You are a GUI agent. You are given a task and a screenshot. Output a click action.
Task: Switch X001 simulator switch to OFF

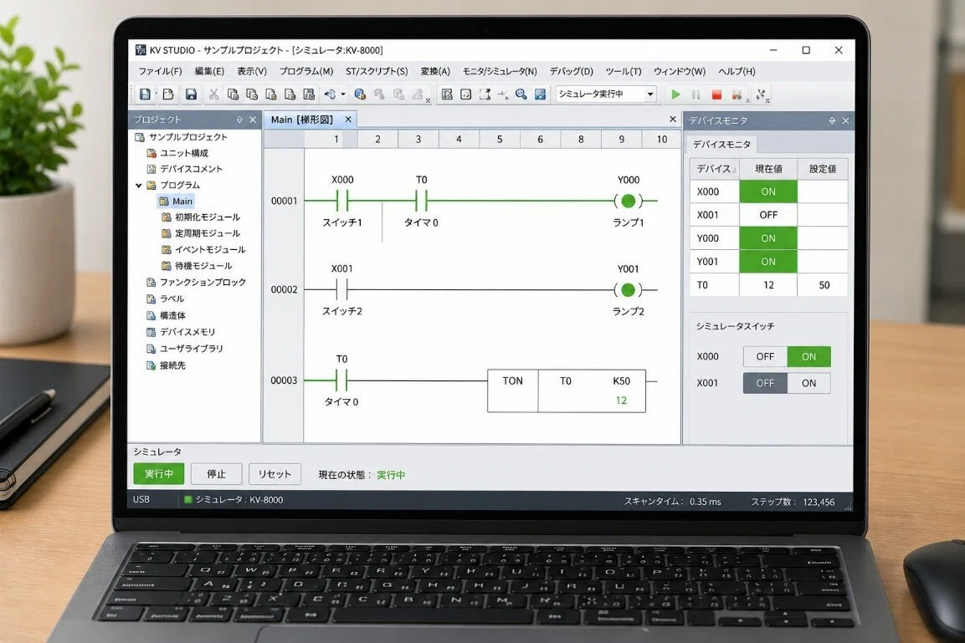coord(765,383)
